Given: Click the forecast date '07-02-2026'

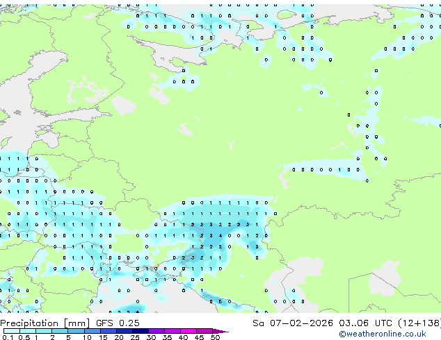Looking at the screenshot, I should [301, 323].
